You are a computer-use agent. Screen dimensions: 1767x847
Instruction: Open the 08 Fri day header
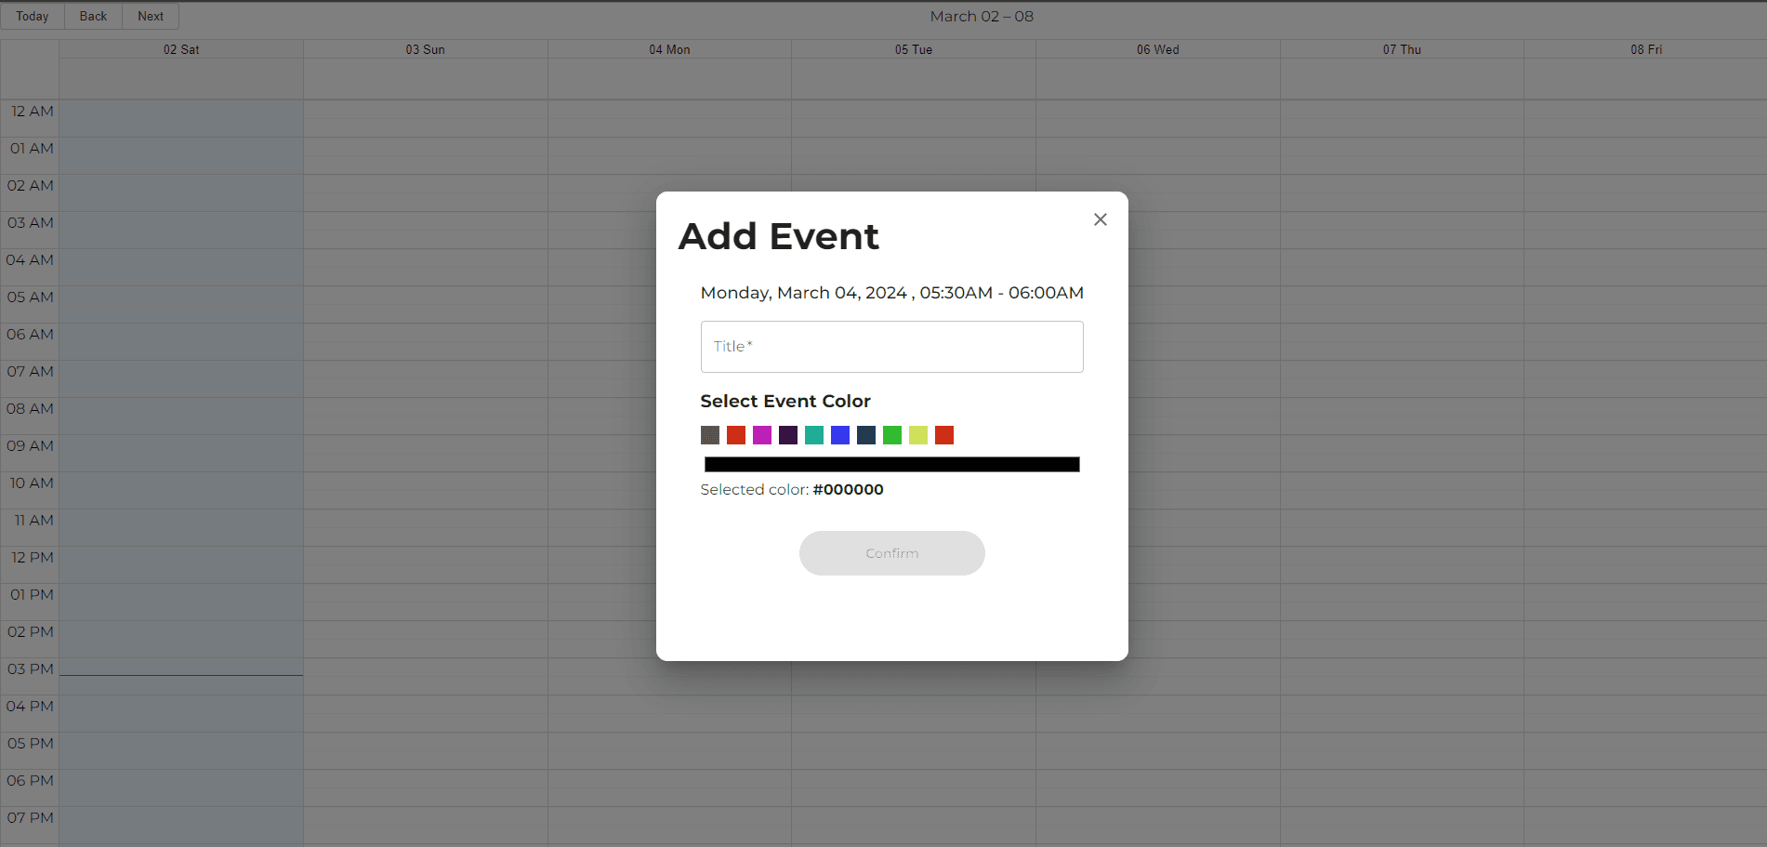1646,49
